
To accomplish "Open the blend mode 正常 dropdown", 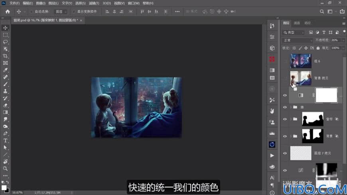I will (x=298, y=40).
